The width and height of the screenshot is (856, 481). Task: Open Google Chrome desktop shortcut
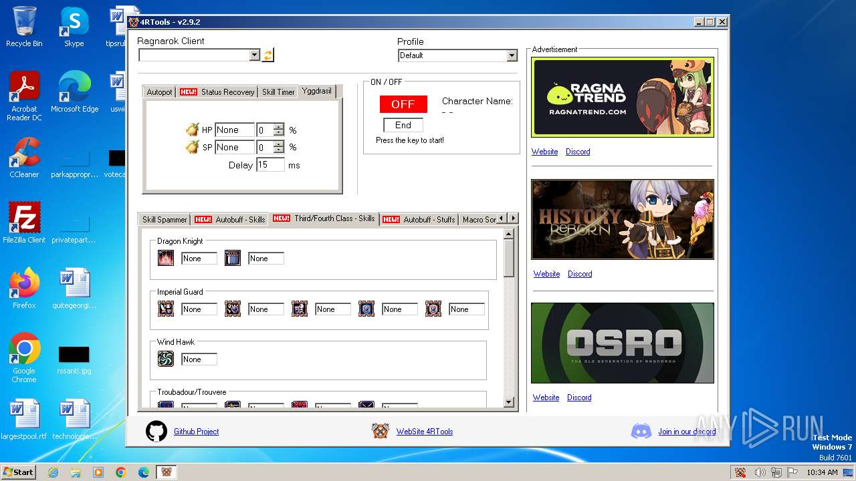[24, 357]
